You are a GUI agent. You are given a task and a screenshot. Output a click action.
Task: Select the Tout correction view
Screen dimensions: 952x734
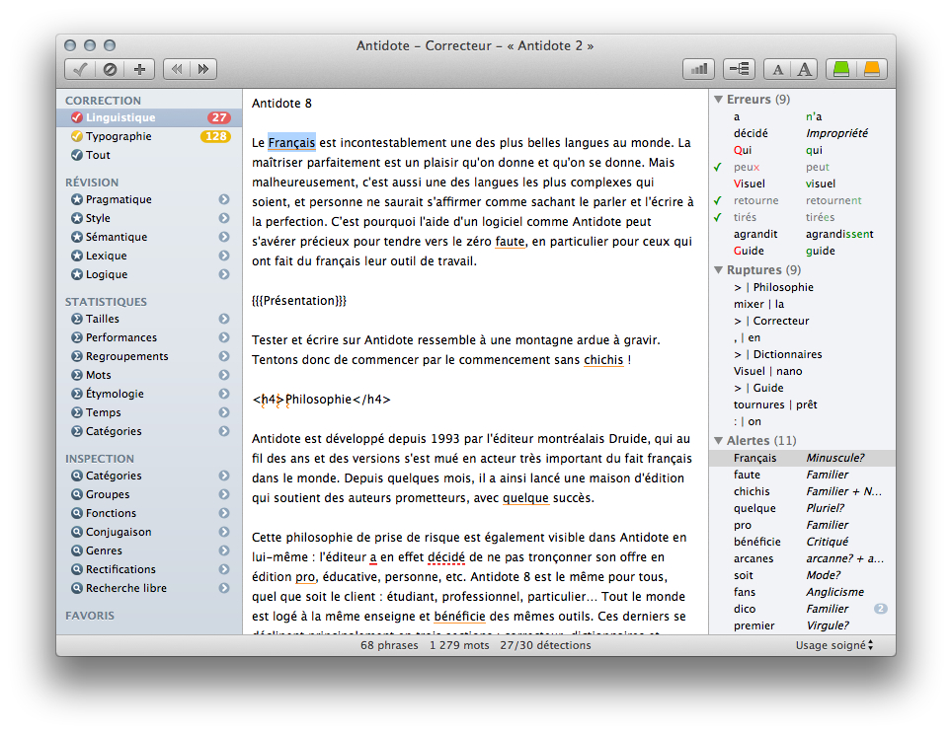[149, 155]
